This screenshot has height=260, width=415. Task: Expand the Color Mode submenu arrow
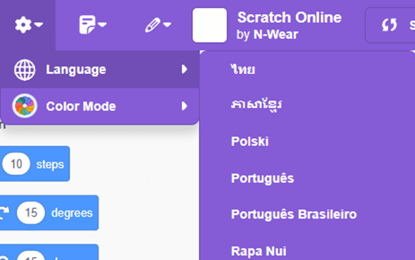tap(184, 106)
